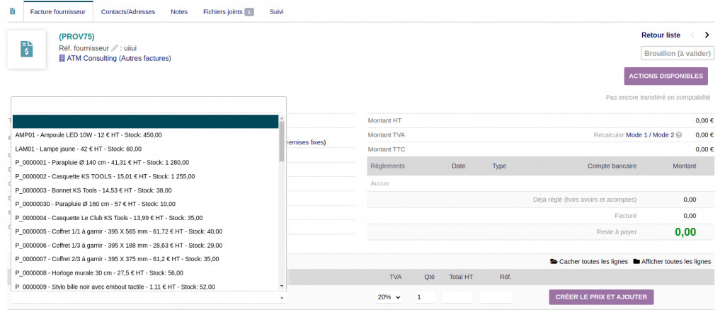Switch to the Contacts/Adresses tab
725x310 pixels.
tap(128, 12)
